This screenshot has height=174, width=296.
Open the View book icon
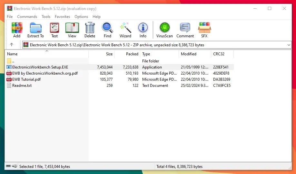[72, 28]
